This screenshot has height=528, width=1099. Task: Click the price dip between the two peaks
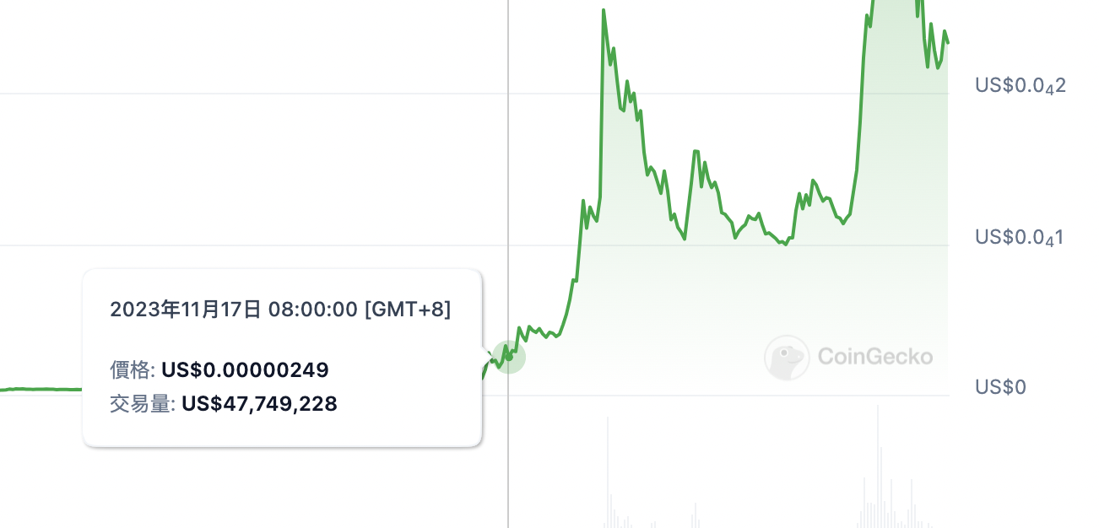pos(786,245)
